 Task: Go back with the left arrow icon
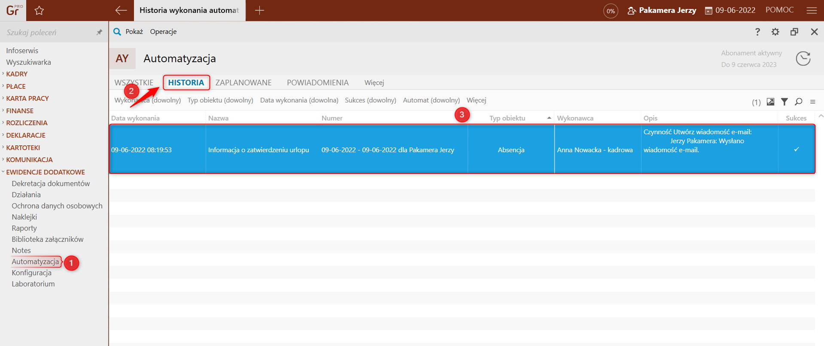point(121,10)
